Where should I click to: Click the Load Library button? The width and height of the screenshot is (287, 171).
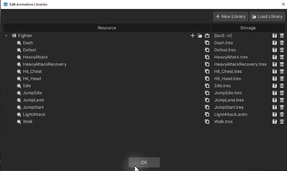[267, 17]
